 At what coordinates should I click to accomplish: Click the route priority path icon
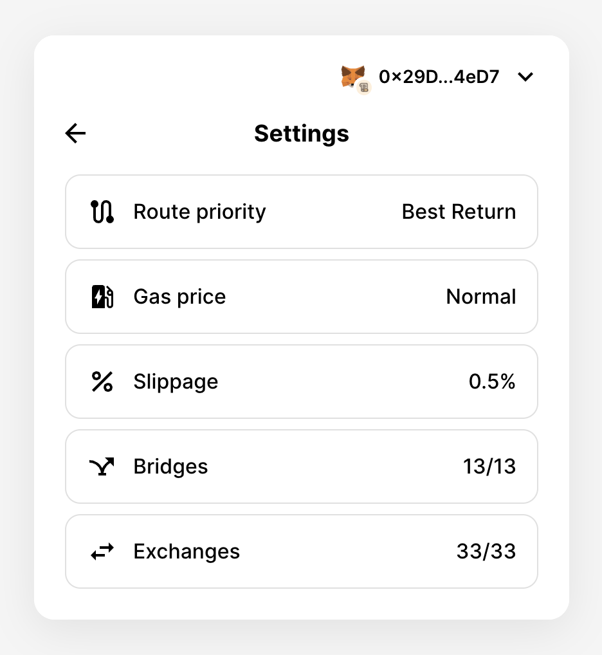102,212
